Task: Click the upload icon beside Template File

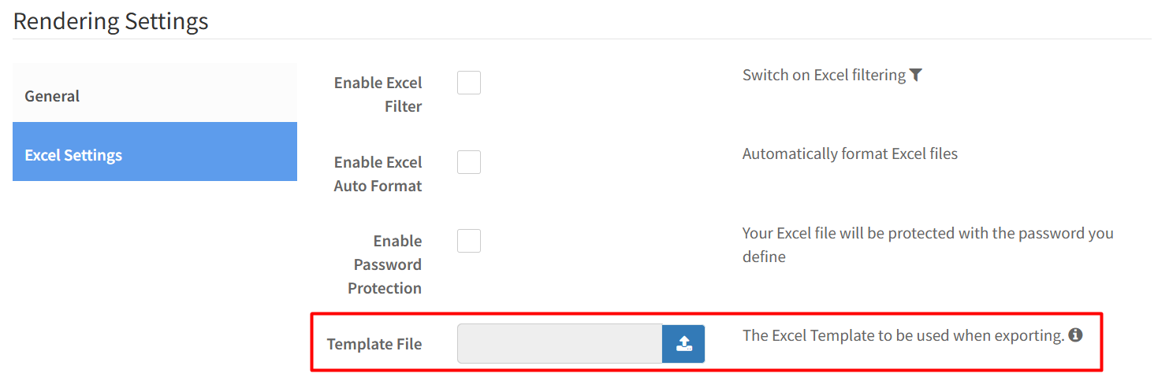Action: pyautogui.click(x=683, y=344)
